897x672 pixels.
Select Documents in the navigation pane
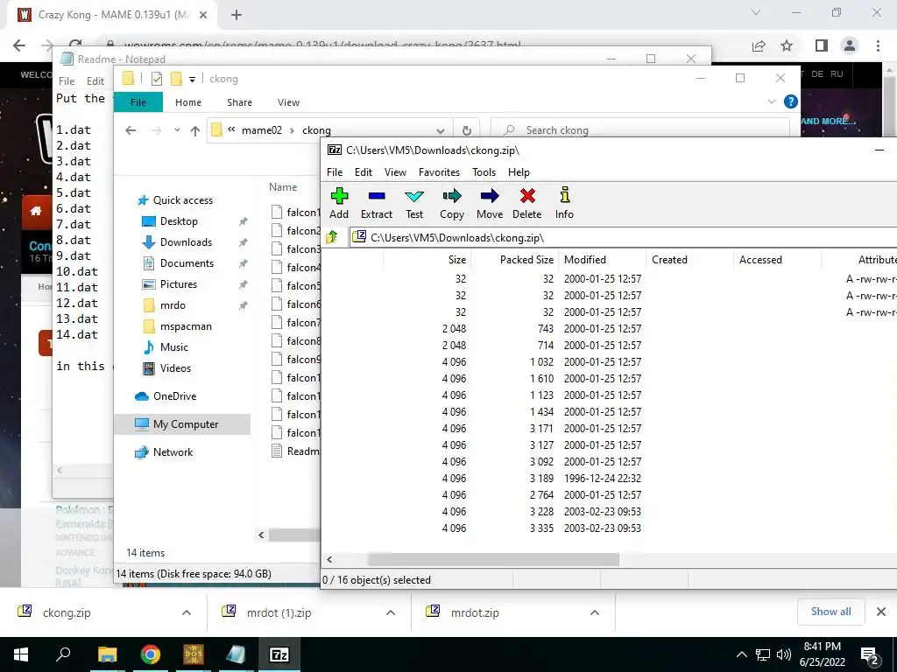tap(187, 263)
